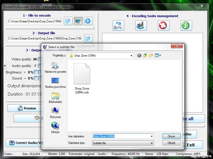Open the Datoteke tipa Subtitle file dropdown
The image size is (213, 159).
(x=123, y=143)
